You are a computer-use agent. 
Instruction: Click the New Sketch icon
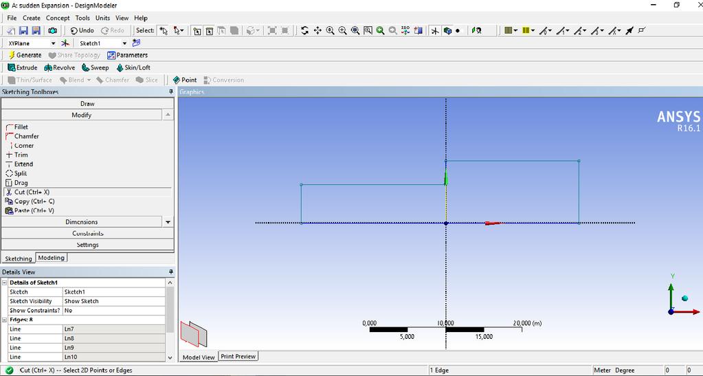point(136,43)
